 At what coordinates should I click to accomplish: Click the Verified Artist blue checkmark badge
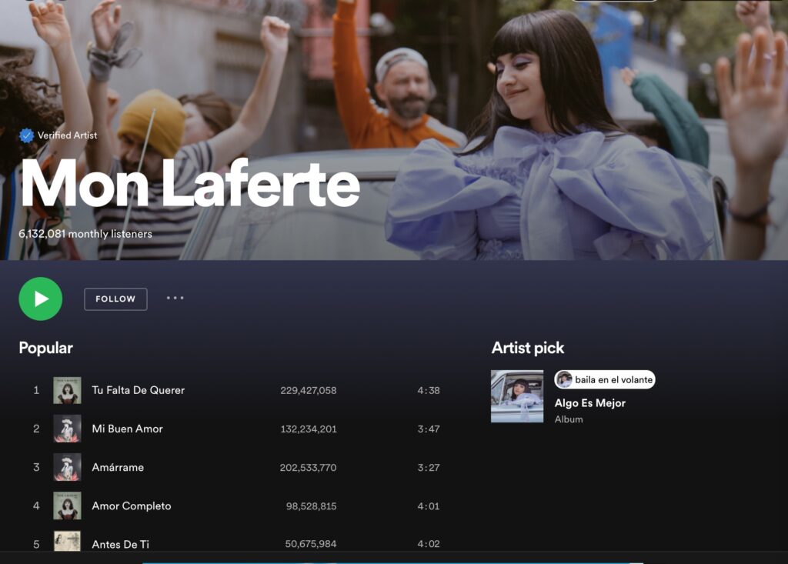coord(27,135)
